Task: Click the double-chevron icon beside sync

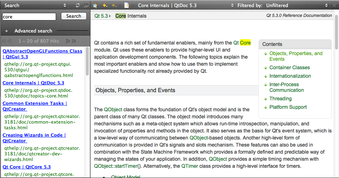Action: (86, 5)
